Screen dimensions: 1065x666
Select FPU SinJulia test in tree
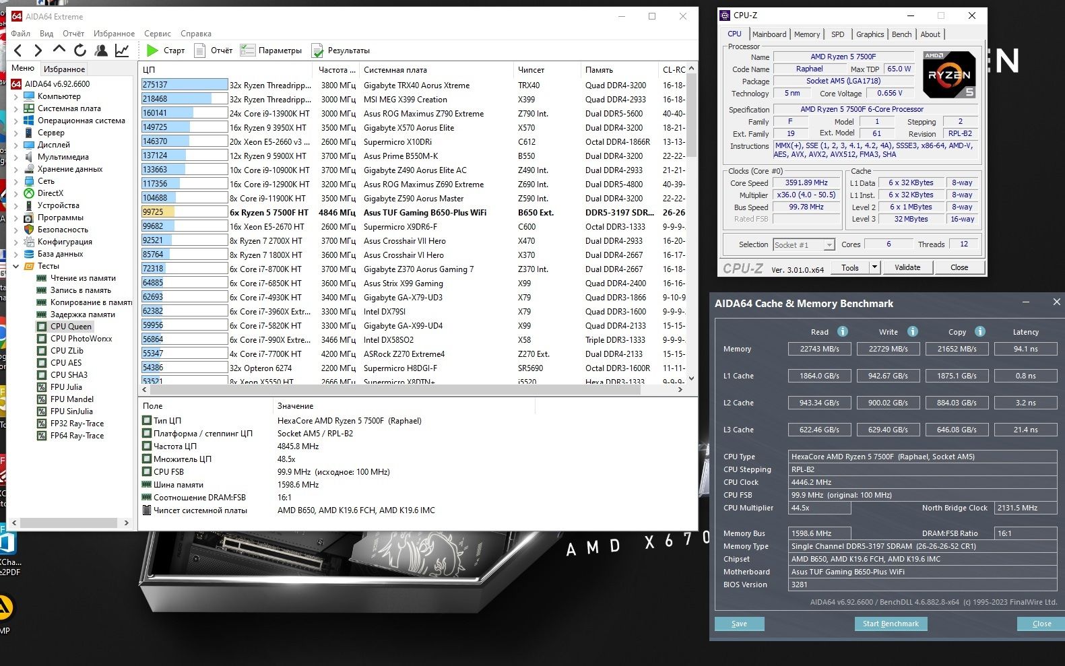click(71, 411)
